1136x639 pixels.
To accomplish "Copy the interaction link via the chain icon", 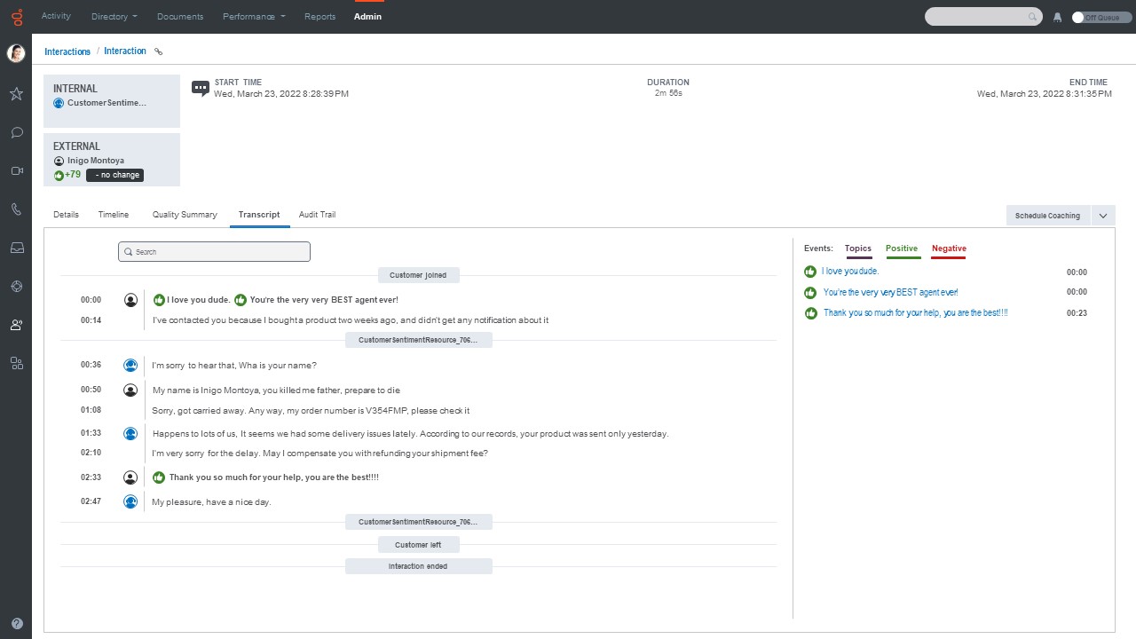I will [159, 51].
